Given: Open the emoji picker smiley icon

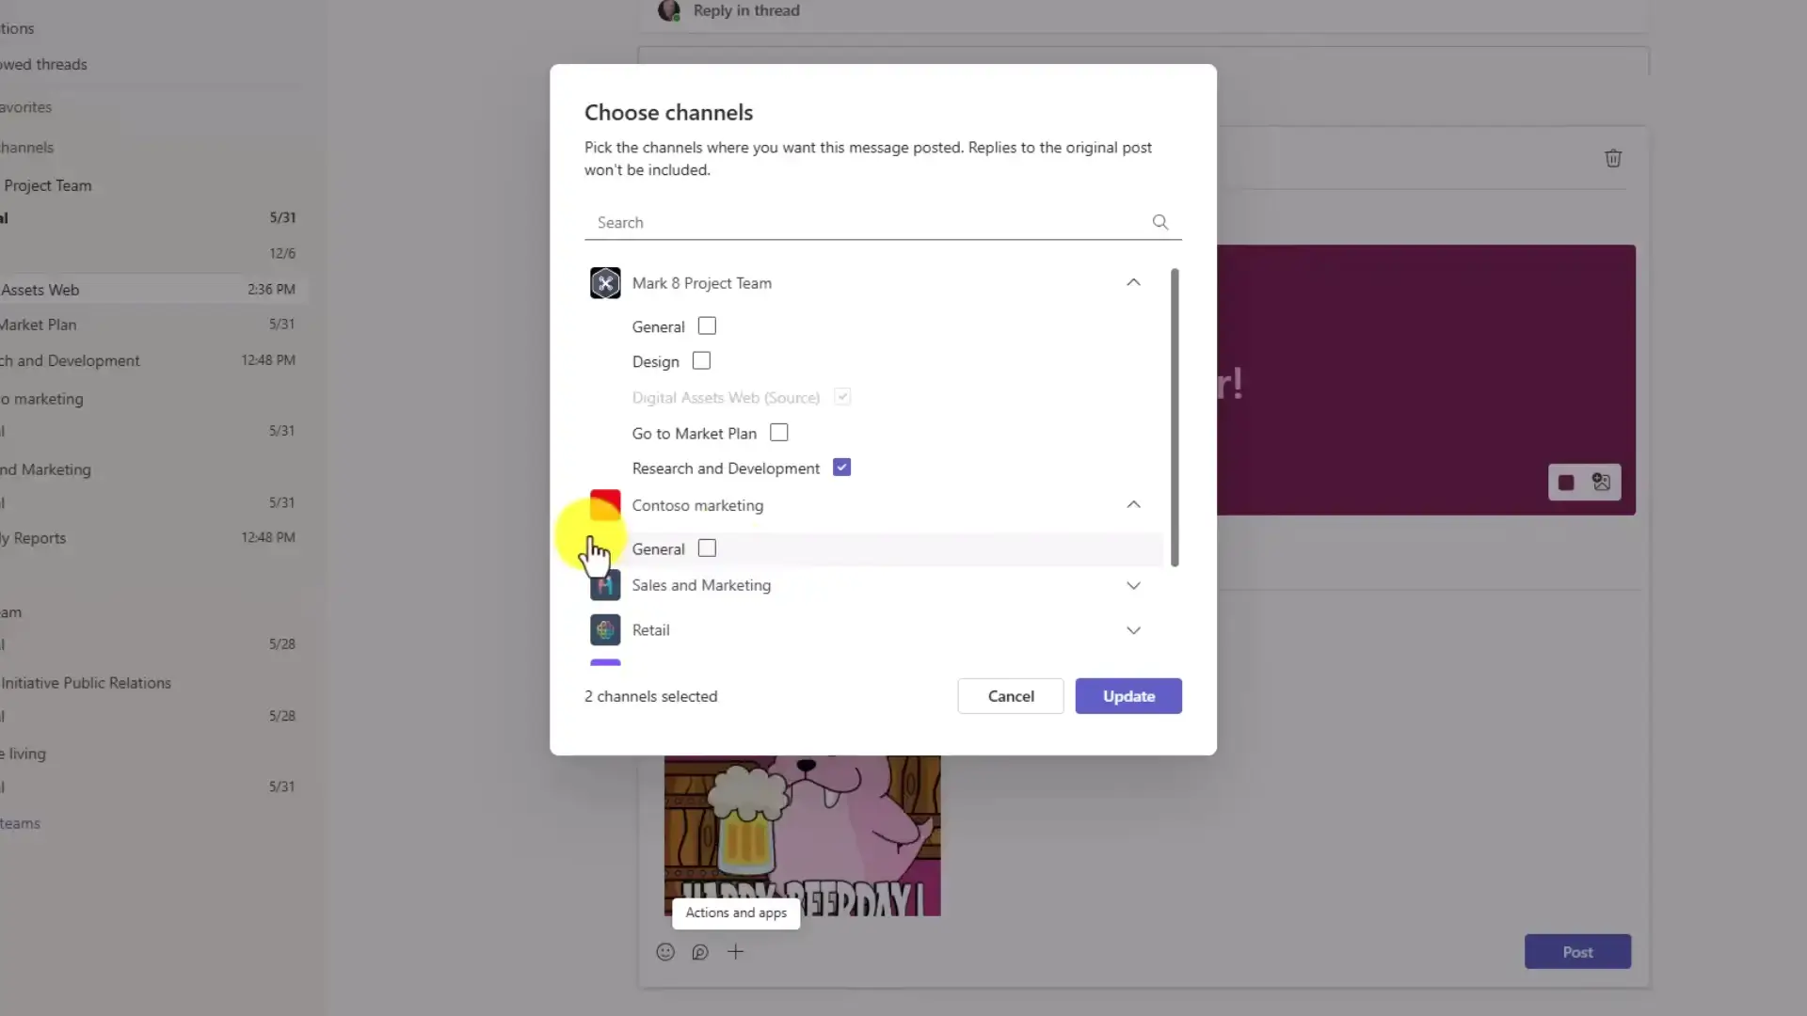Looking at the screenshot, I should click(665, 952).
